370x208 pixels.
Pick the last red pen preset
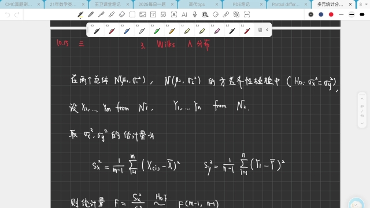247,30
